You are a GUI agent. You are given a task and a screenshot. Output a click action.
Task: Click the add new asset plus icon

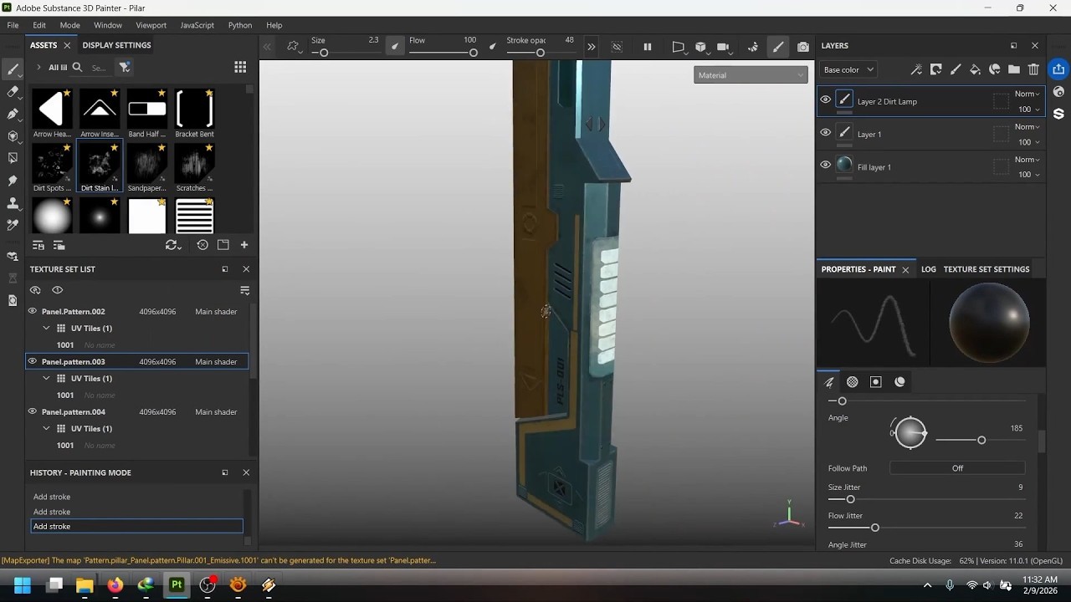tap(244, 245)
